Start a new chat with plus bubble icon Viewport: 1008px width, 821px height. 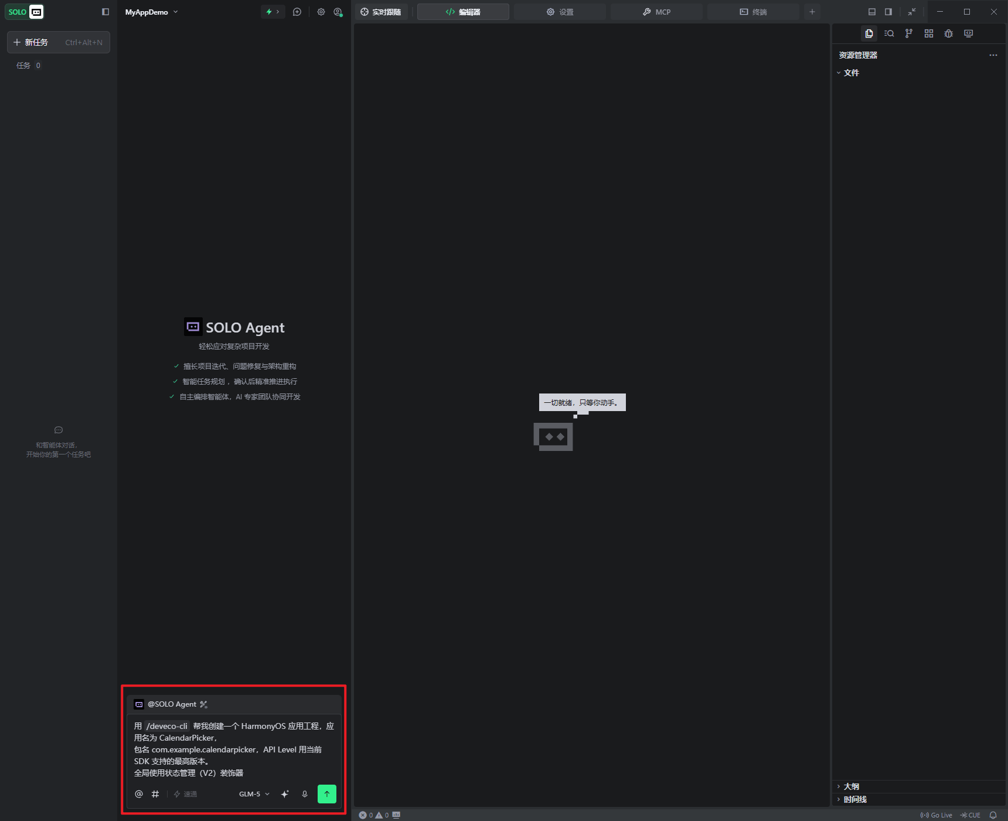297,12
